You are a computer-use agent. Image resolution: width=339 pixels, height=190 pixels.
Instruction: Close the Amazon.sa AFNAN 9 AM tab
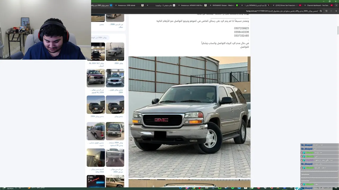(179, 5)
